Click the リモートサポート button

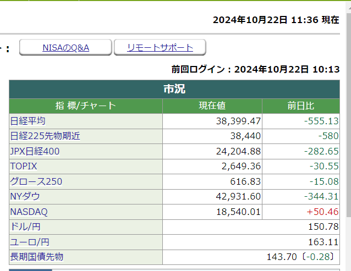click(160, 48)
